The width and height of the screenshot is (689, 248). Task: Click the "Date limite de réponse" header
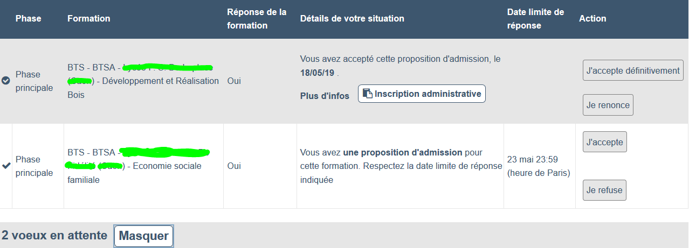[x=535, y=18]
